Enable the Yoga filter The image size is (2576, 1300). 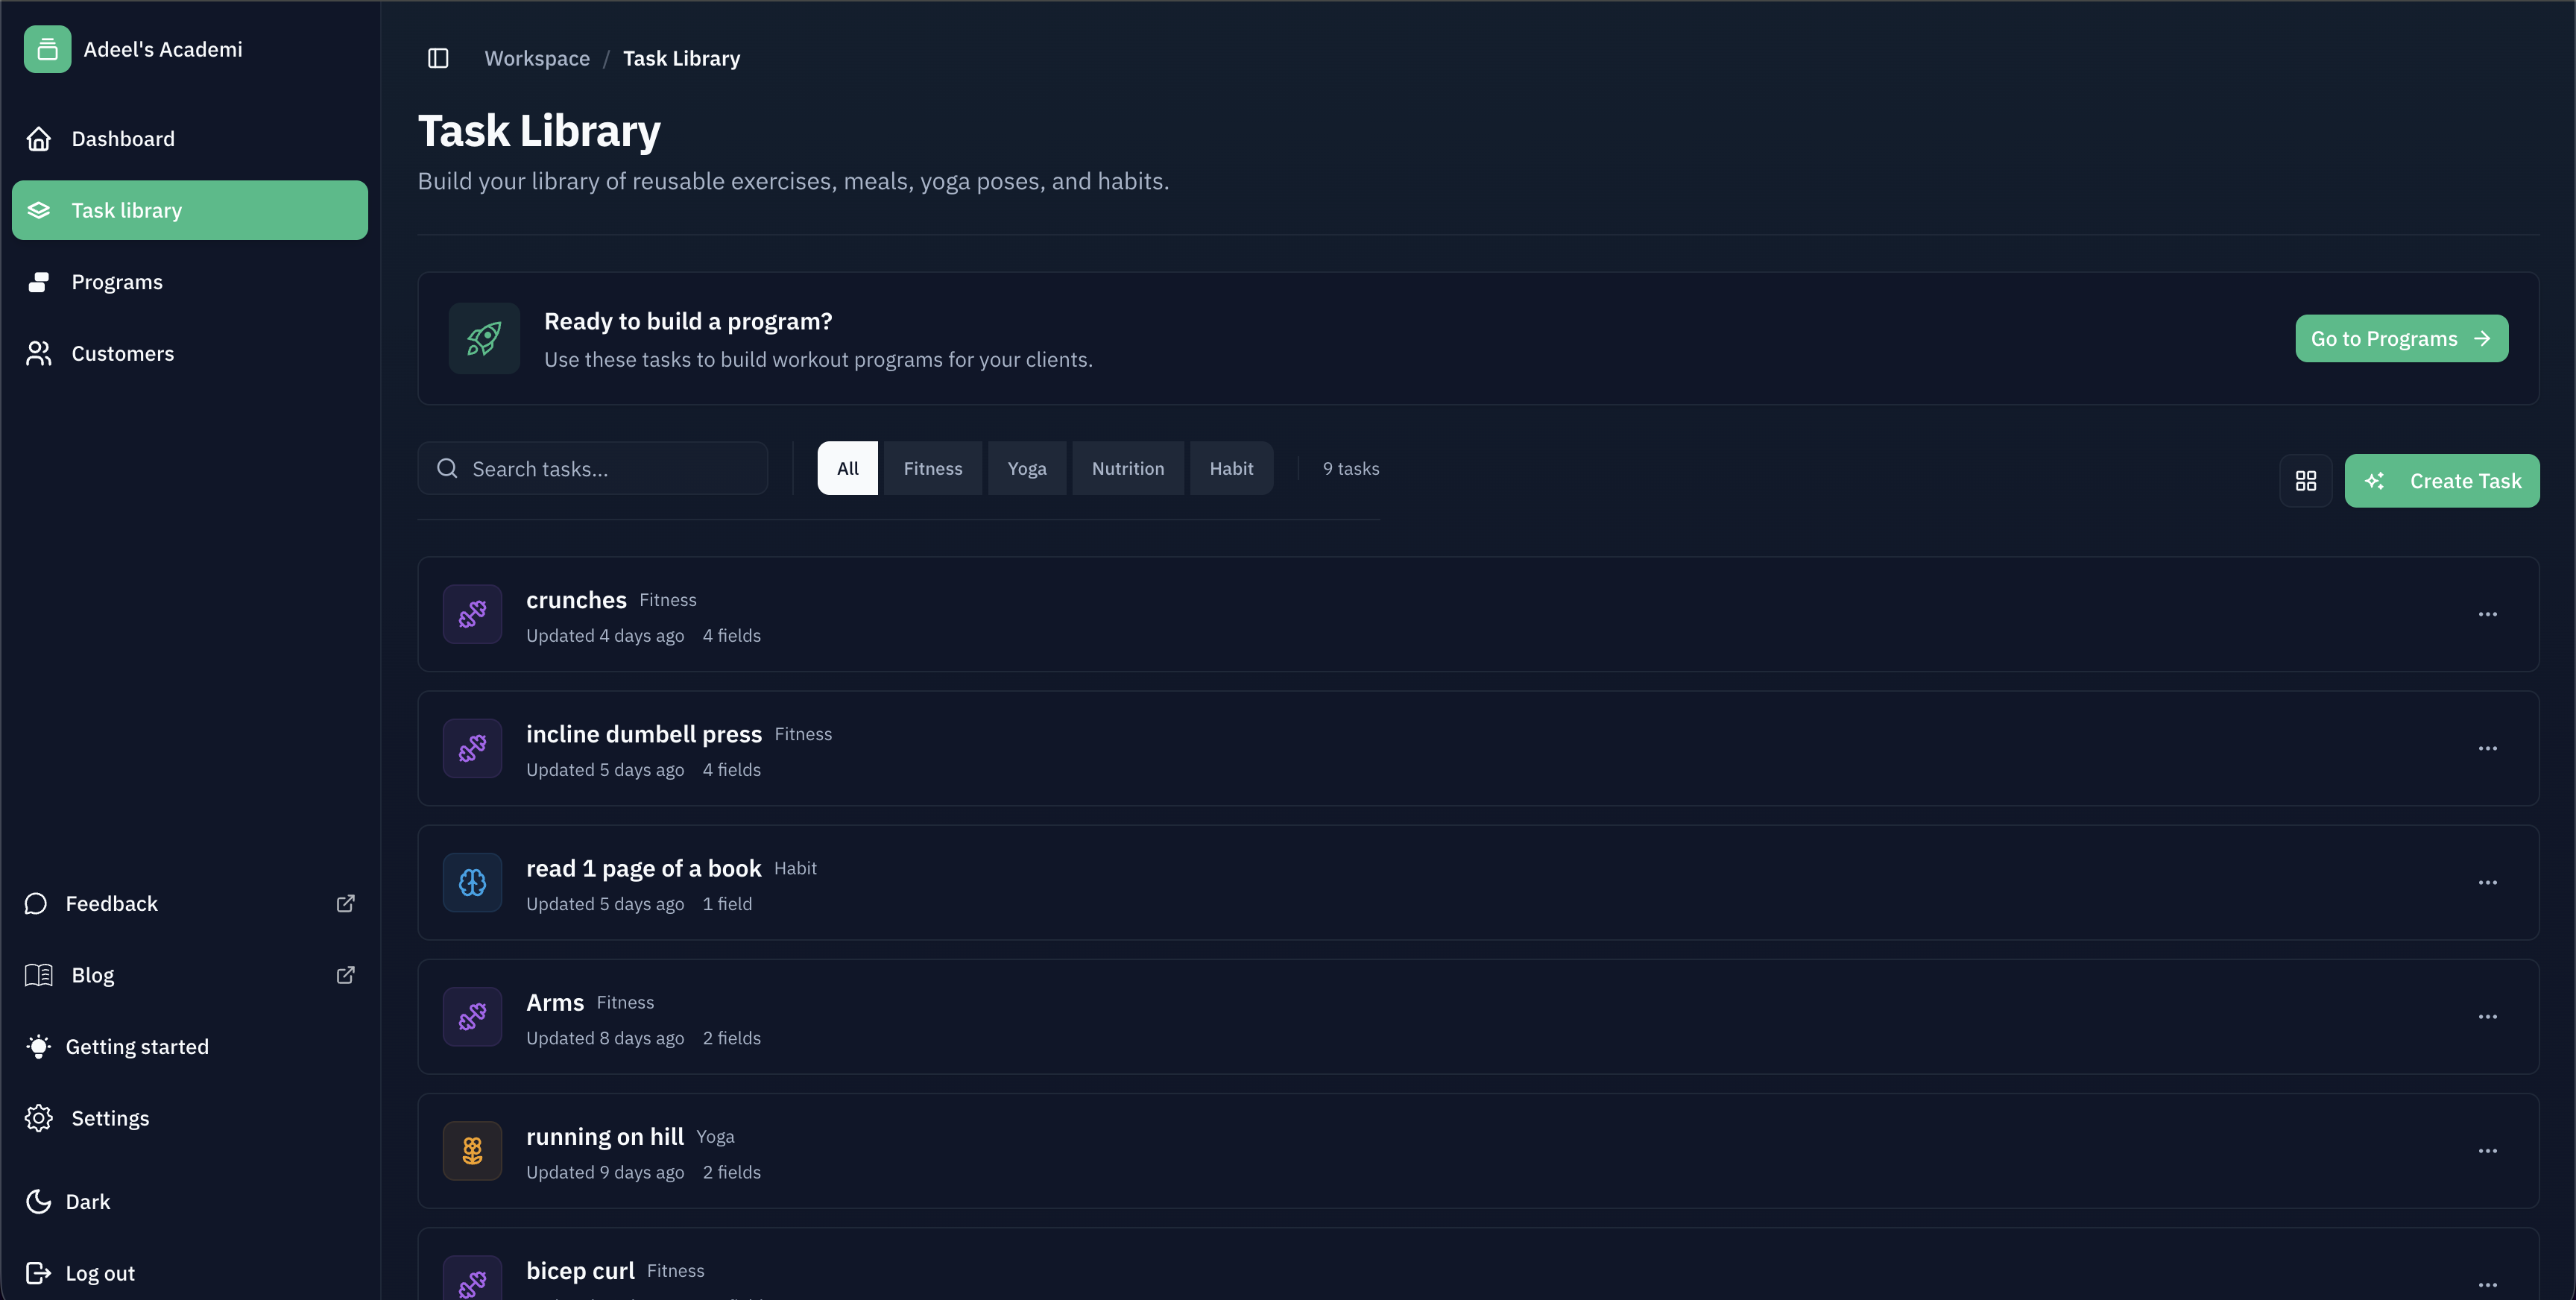pyautogui.click(x=1026, y=467)
